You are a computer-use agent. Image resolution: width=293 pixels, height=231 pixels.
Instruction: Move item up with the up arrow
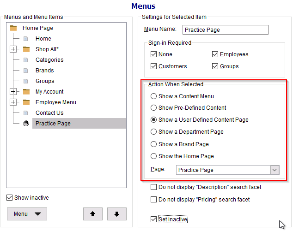[x=93, y=214]
